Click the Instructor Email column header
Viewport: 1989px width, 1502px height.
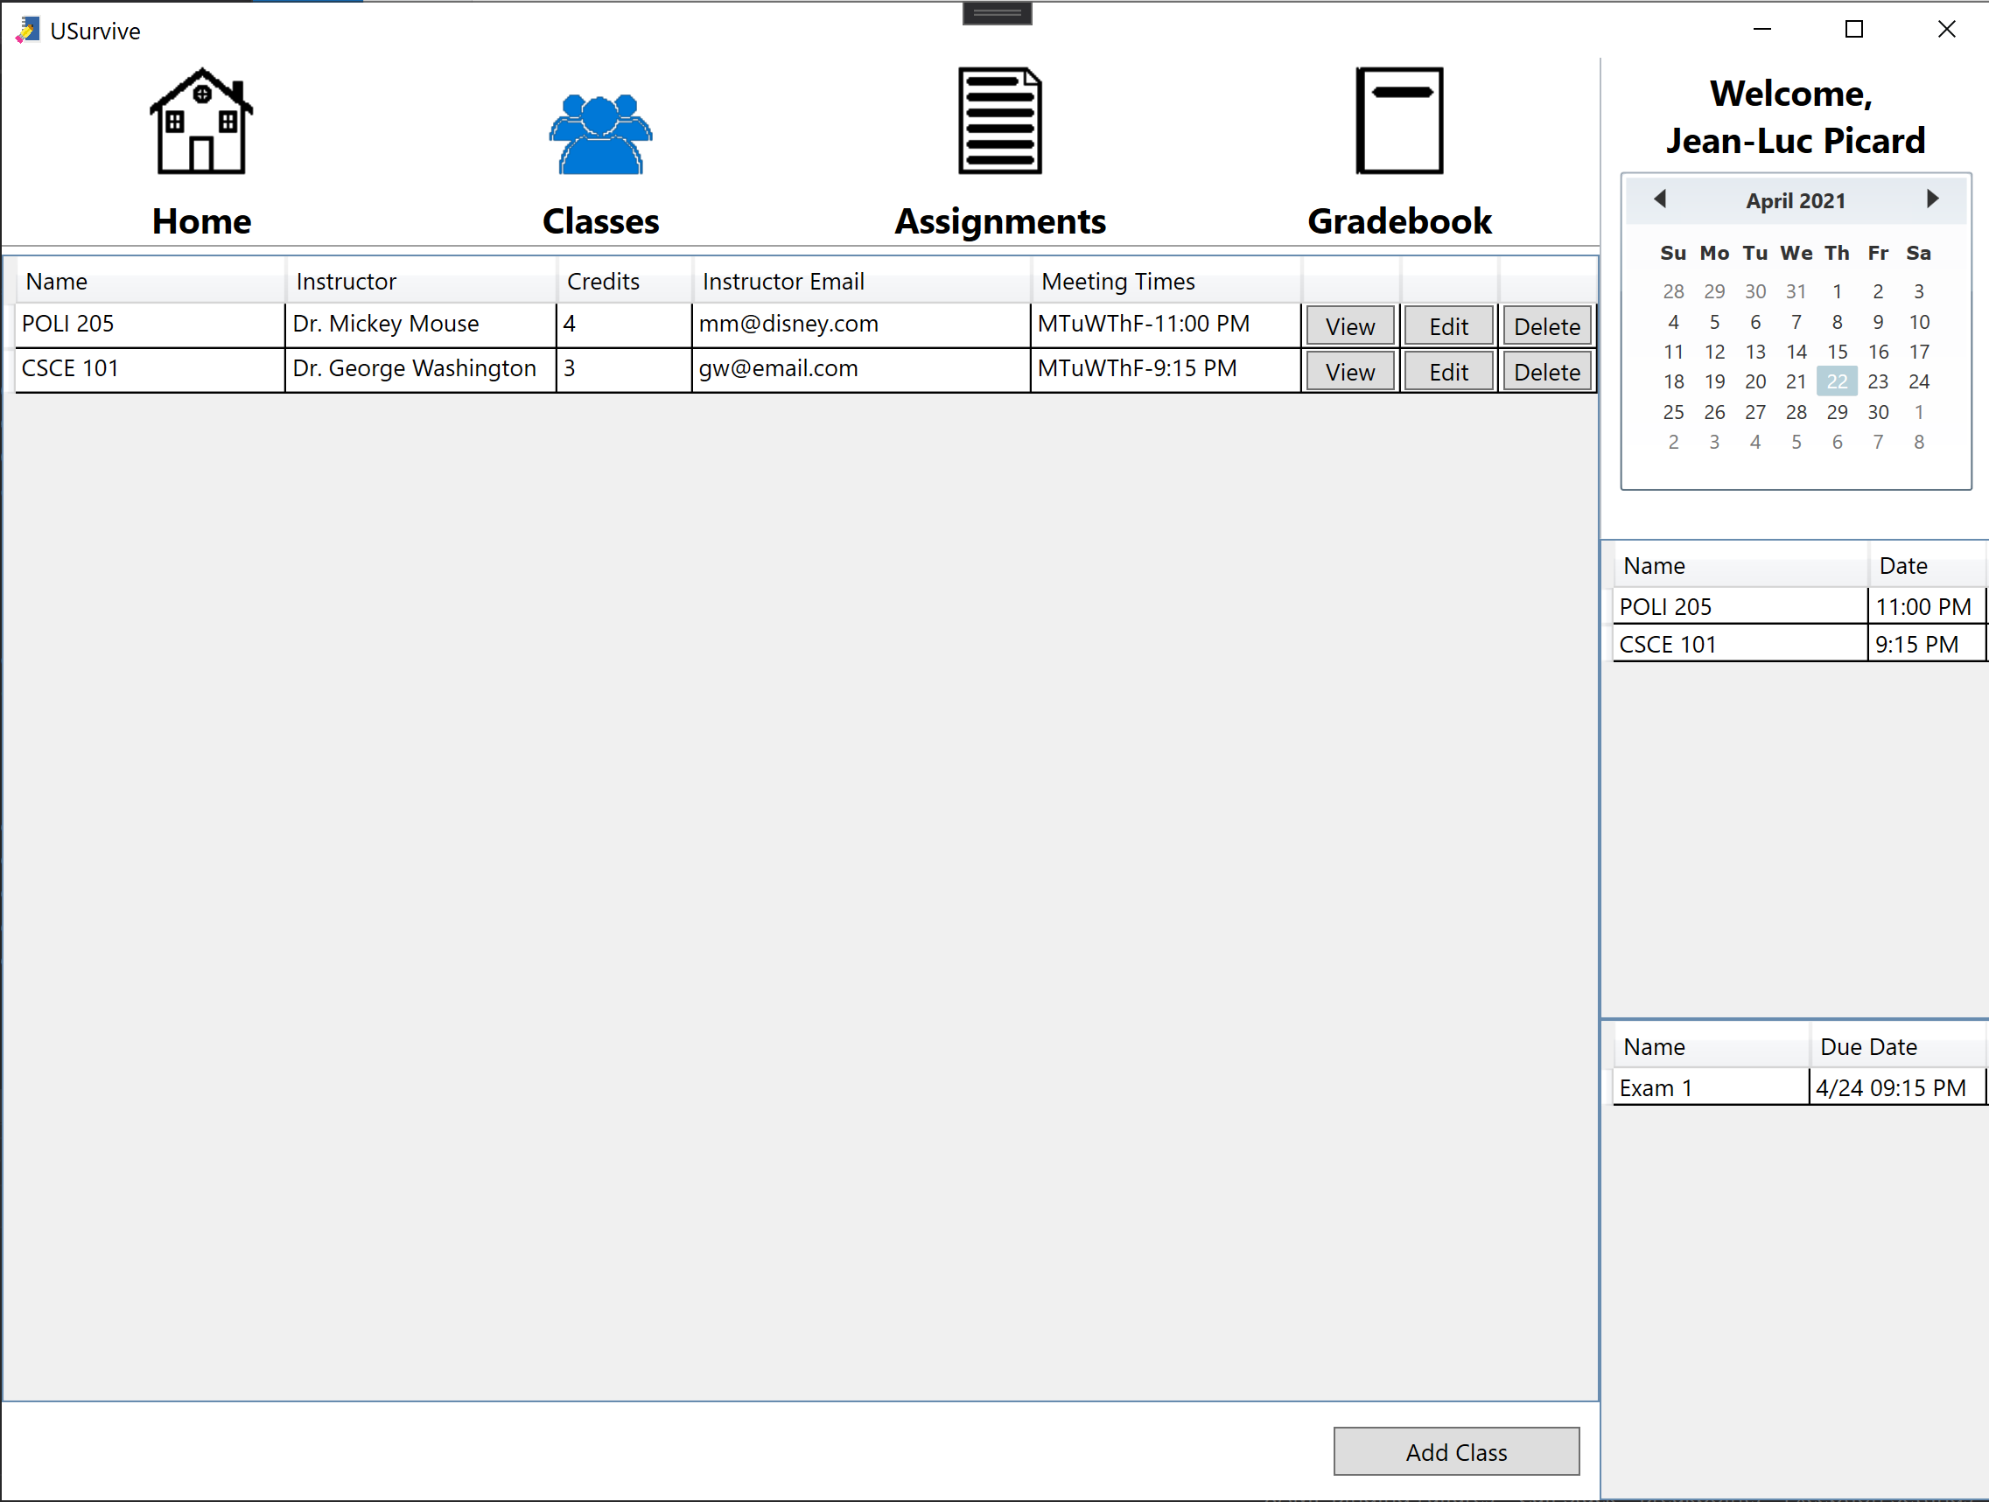click(861, 282)
